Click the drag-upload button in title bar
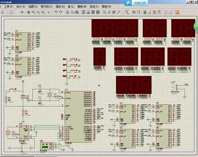The width and height of the screenshot is (198, 157). point(140,3)
